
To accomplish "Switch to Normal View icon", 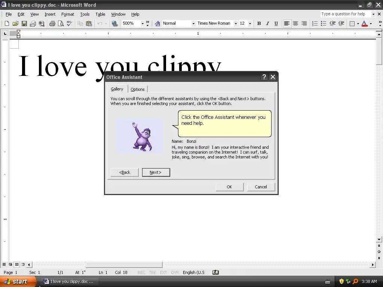I will pyautogui.click(x=4, y=264).
